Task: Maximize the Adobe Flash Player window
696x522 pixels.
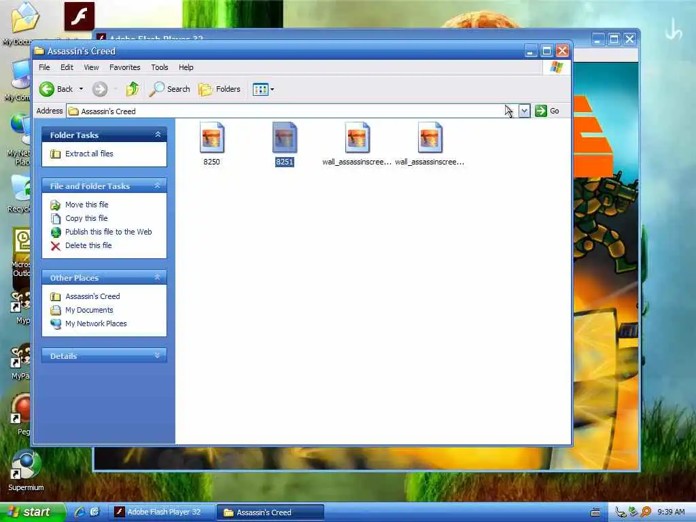Action: 614,39
